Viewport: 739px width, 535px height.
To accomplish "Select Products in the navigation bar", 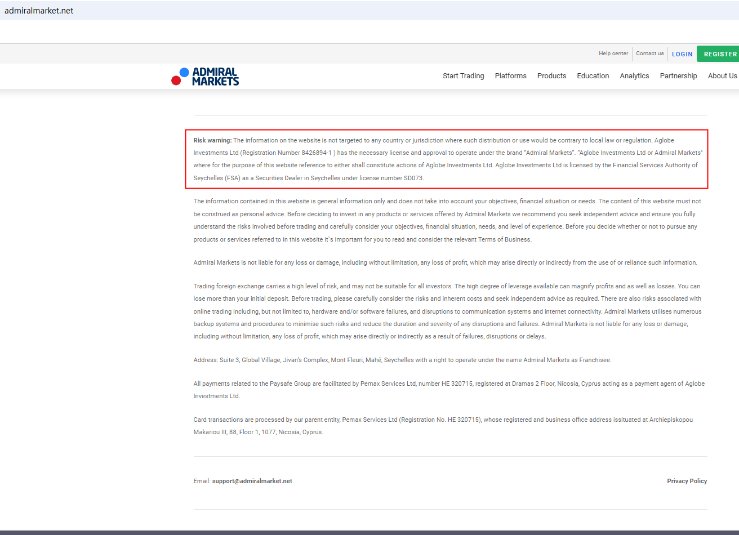I will [552, 76].
